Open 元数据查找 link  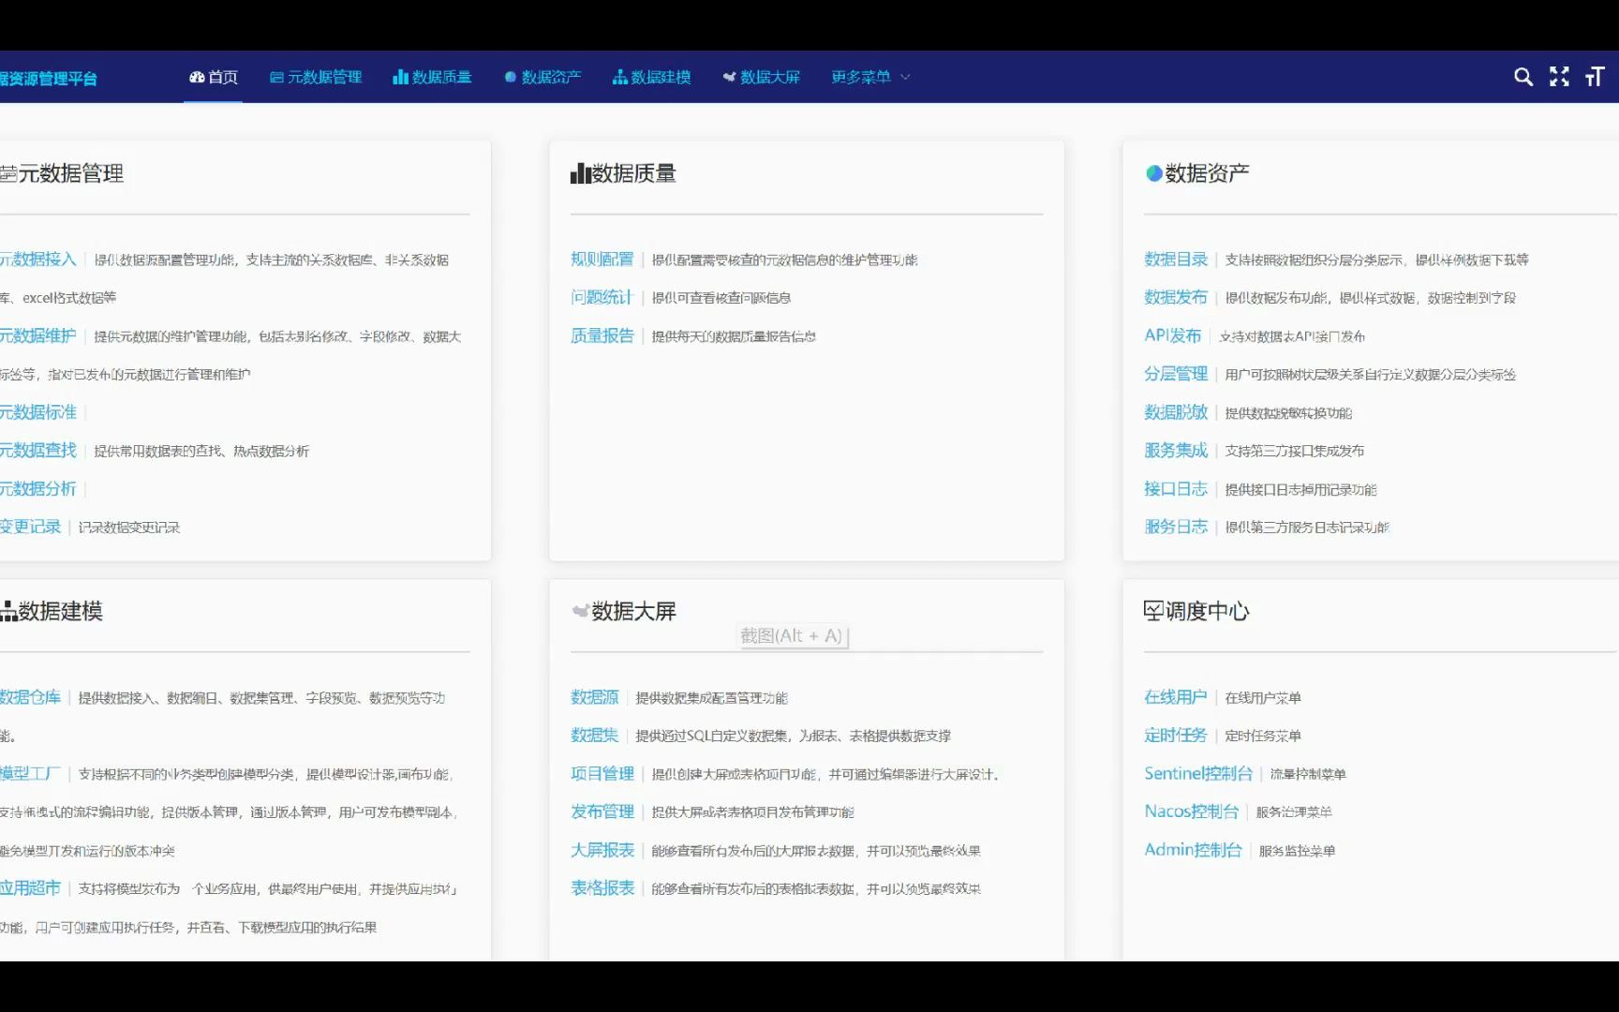click(x=38, y=451)
